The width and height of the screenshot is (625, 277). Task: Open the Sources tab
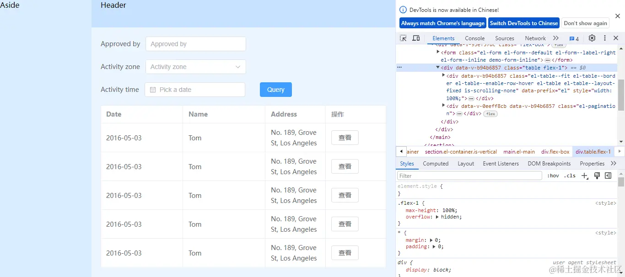point(505,38)
